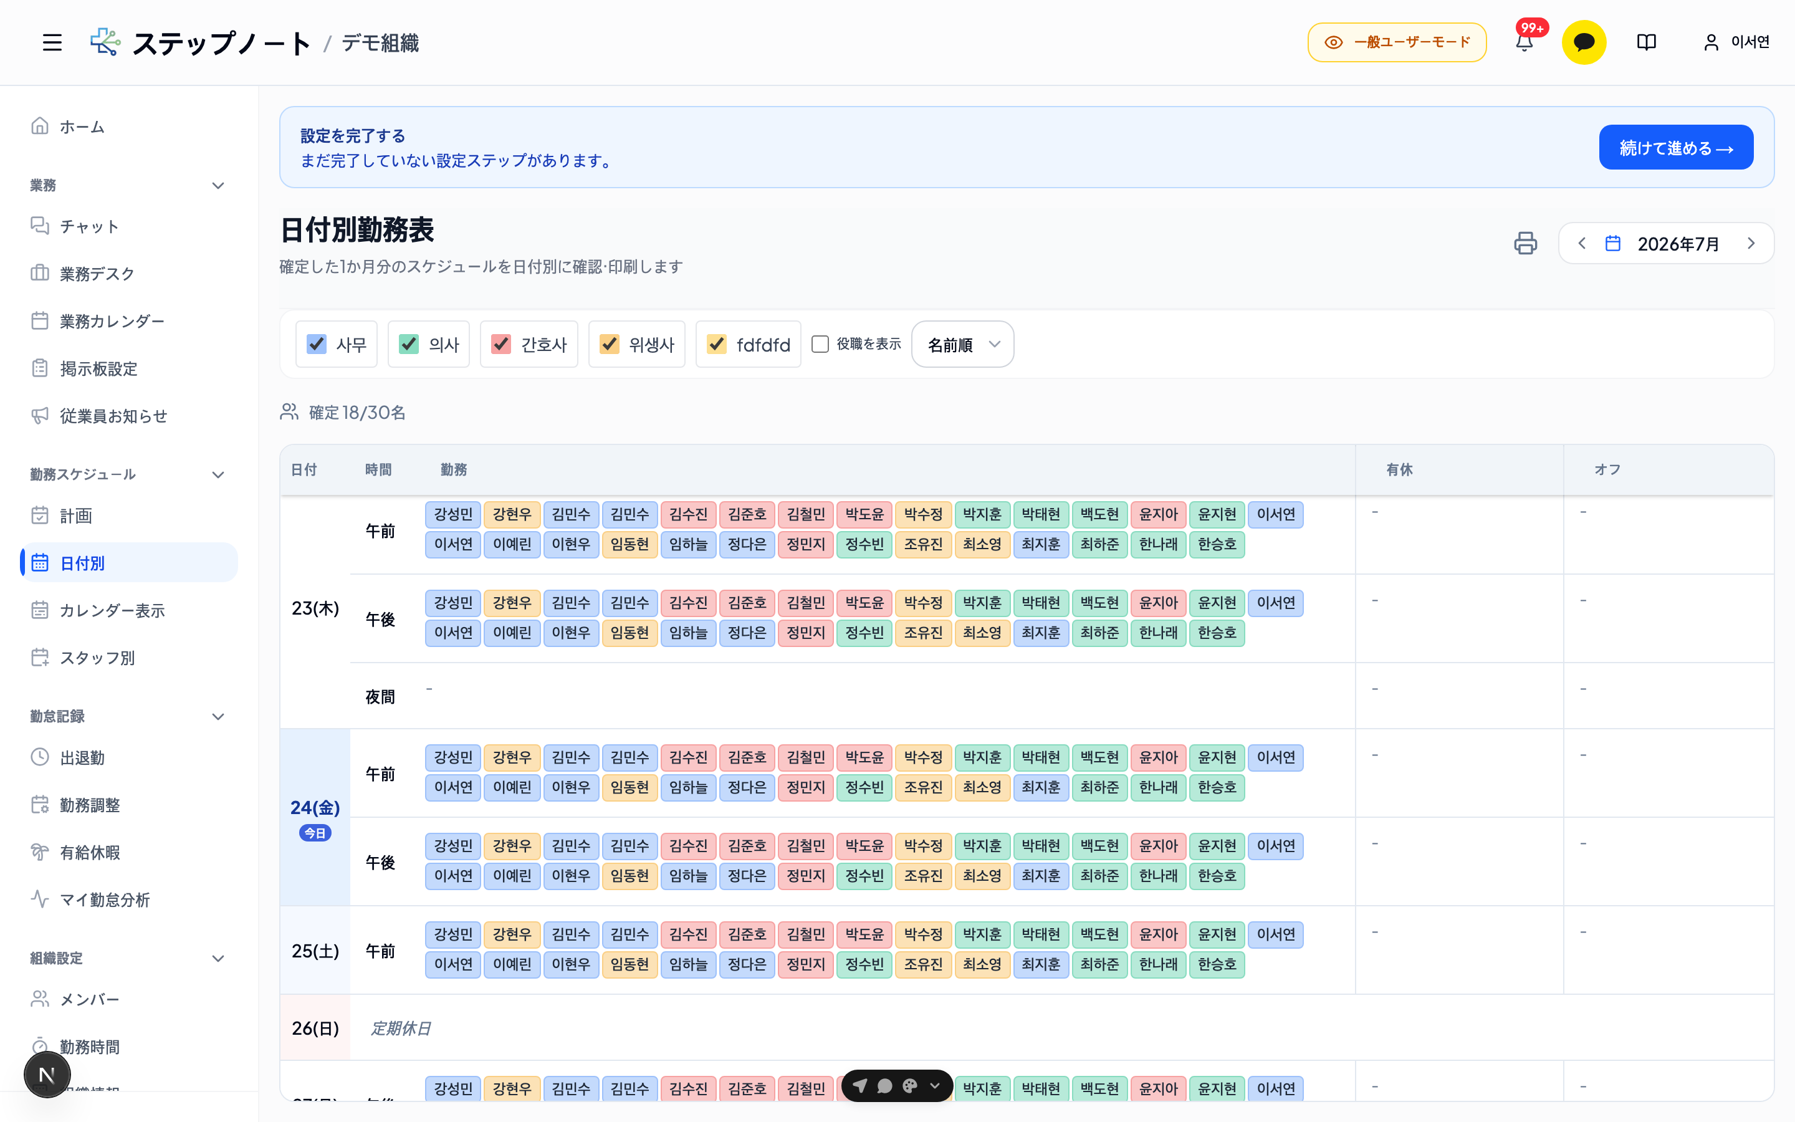
Task: Collapse the floating toolbar chevron
Action: (x=936, y=1086)
